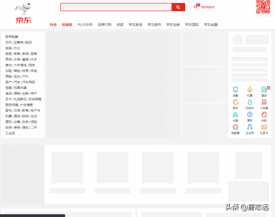The image size is (275, 217).
Task: Open 游戏 game icon
Action: point(236,102)
